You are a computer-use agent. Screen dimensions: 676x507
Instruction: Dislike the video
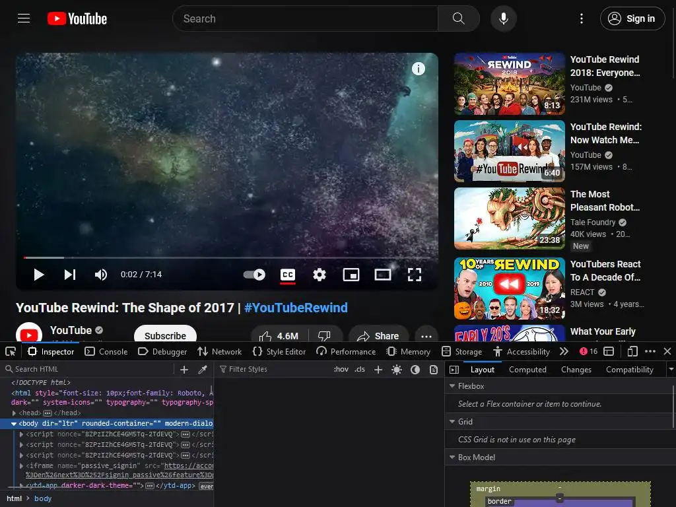point(325,336)
